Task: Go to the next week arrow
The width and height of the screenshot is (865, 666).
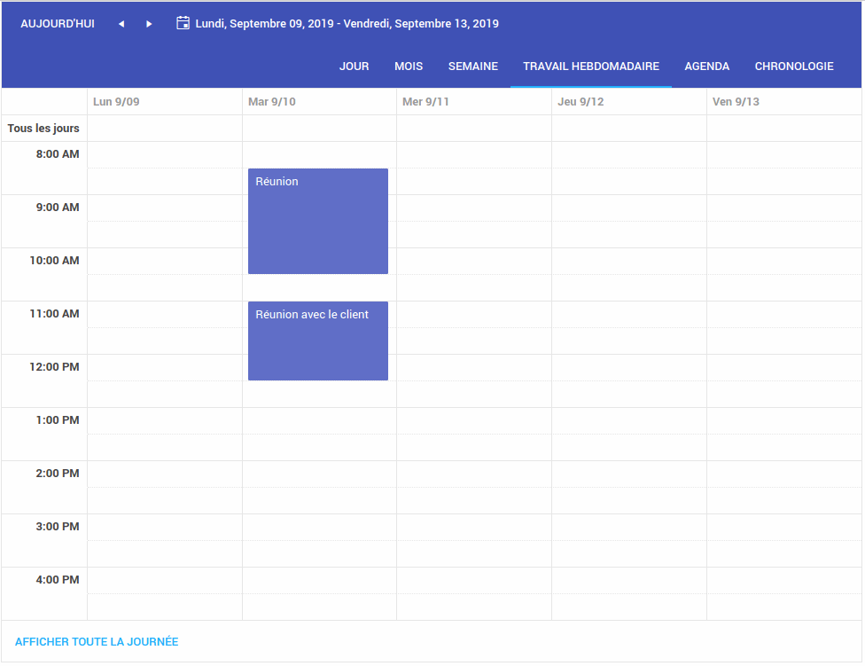Action: tap(149, 24)
